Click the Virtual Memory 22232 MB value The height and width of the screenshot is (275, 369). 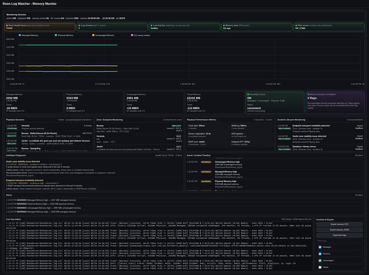[194, 98]
